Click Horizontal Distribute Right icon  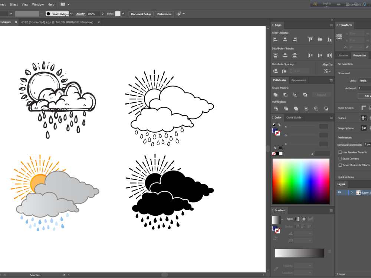coord(329,55)
